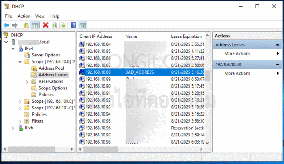Viewport: 284px width, 164px height.
Task: Open the View menu
Action: [40, 16]
